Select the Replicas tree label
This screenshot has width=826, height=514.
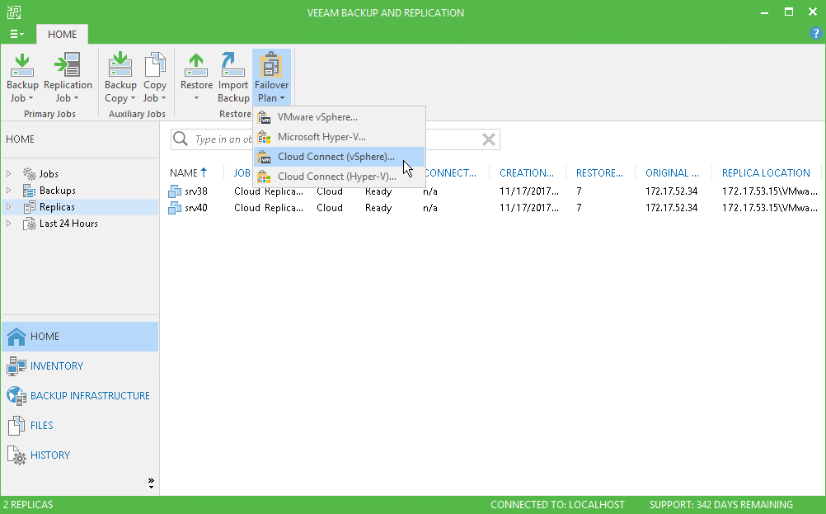tap(57, 207)
